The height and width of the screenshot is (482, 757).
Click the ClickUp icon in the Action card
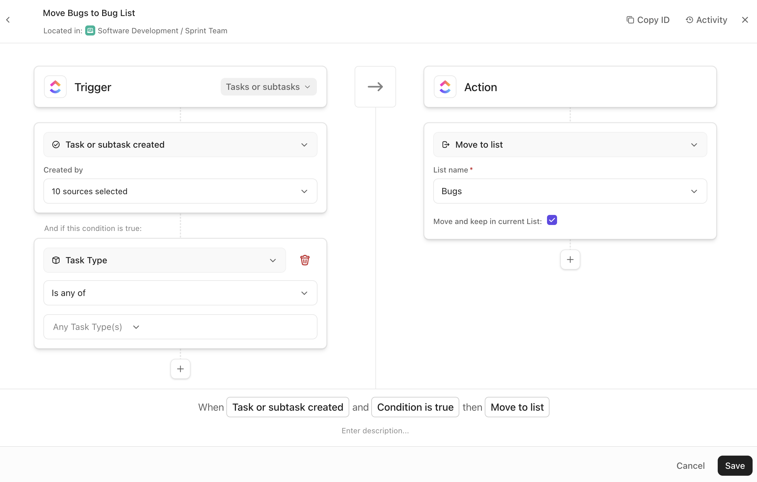[x=445, y=87]
